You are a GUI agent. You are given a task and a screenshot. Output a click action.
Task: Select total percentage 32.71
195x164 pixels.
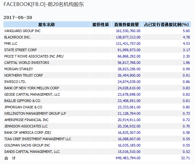[185, 158]
